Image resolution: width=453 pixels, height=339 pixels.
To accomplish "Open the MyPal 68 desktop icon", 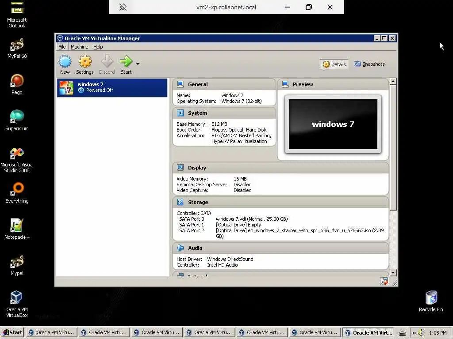I will (17, 48).
